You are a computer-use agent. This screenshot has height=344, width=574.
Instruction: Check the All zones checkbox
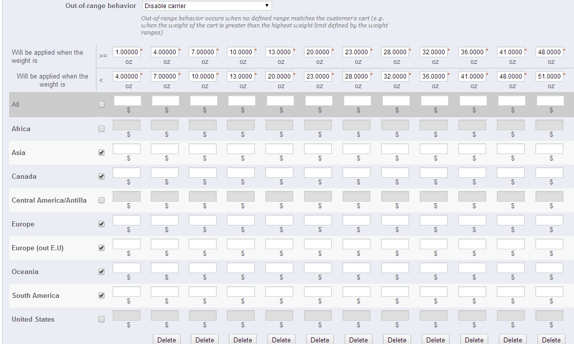(102, 104)
